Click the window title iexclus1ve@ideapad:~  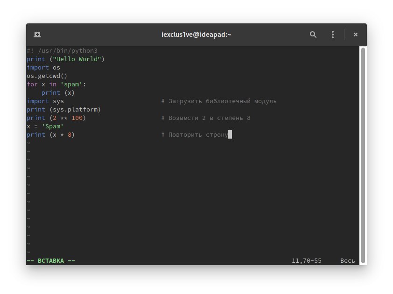pos(196,35)
